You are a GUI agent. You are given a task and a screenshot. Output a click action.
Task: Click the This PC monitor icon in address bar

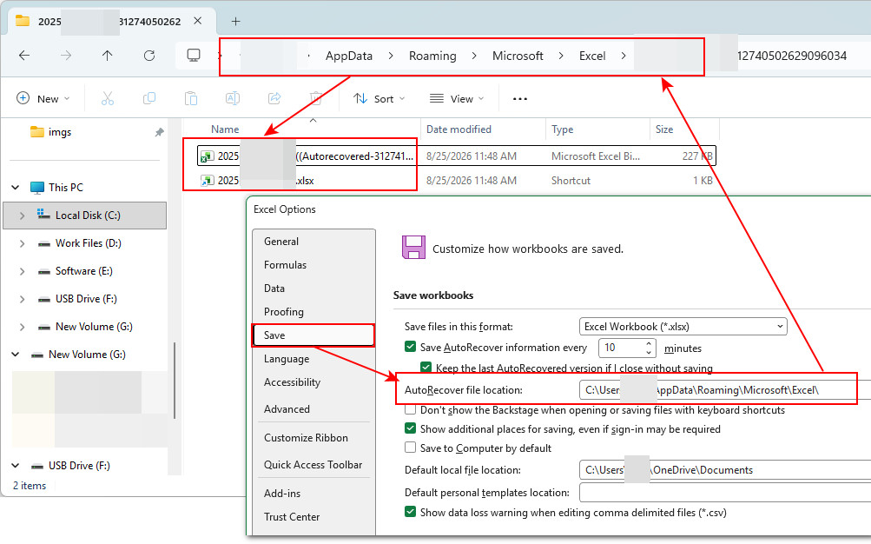(194, 56)
